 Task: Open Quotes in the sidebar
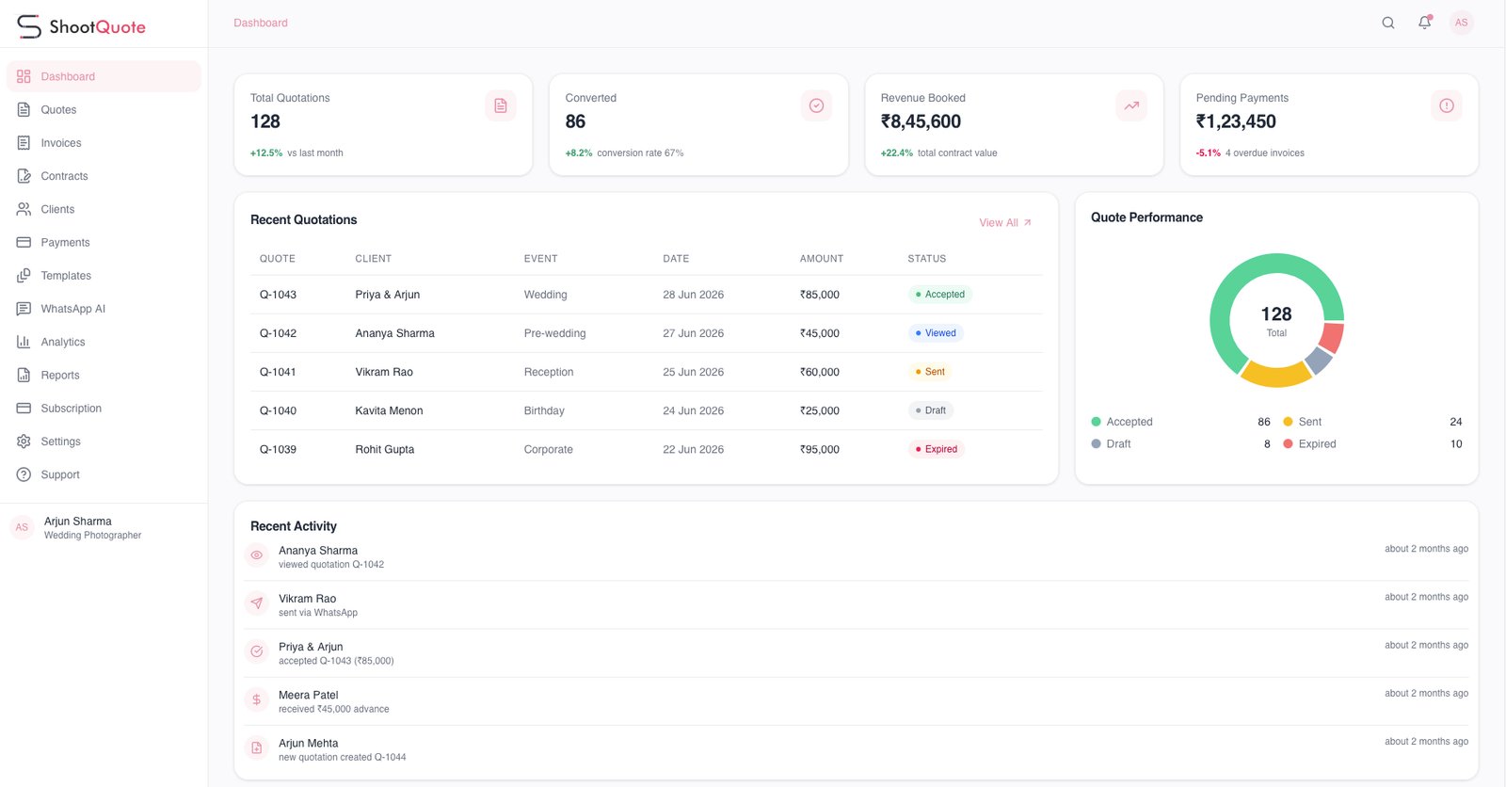(104, 110)
